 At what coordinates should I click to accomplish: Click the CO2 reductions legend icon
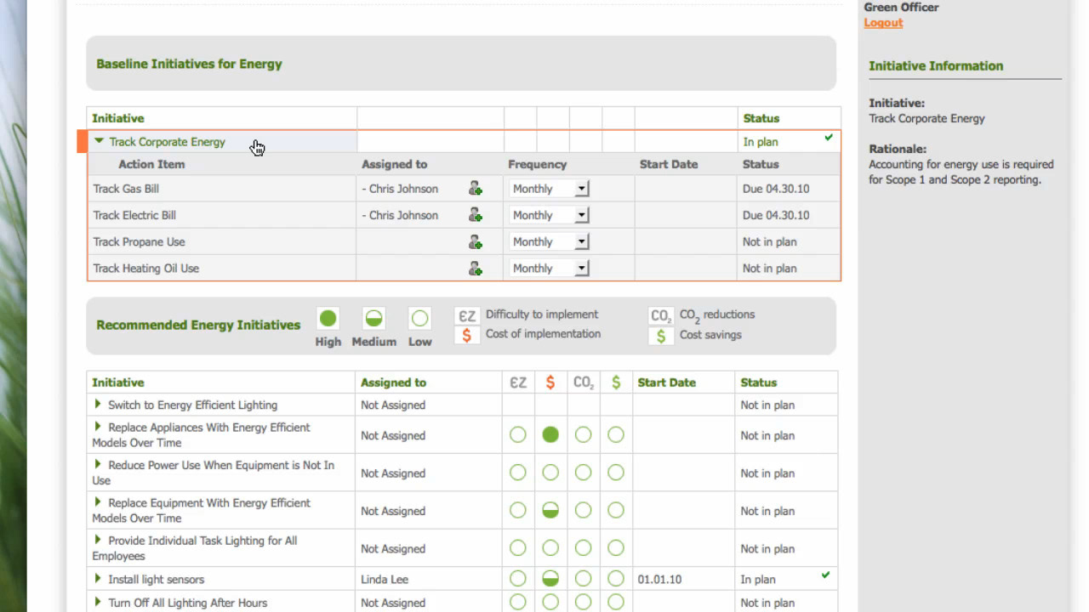[661, 315]
